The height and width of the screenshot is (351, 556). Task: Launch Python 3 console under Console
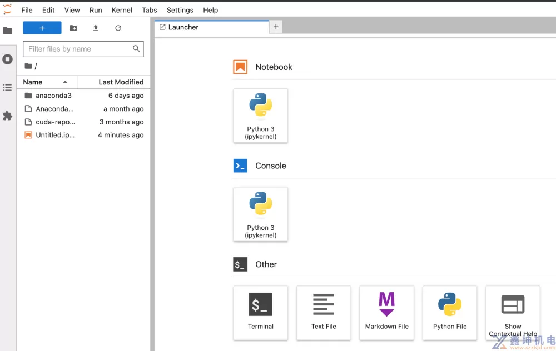260,214
